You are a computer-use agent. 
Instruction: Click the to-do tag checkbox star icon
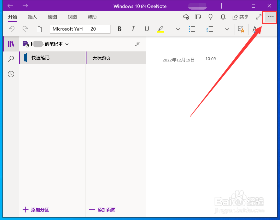[241, 29]
